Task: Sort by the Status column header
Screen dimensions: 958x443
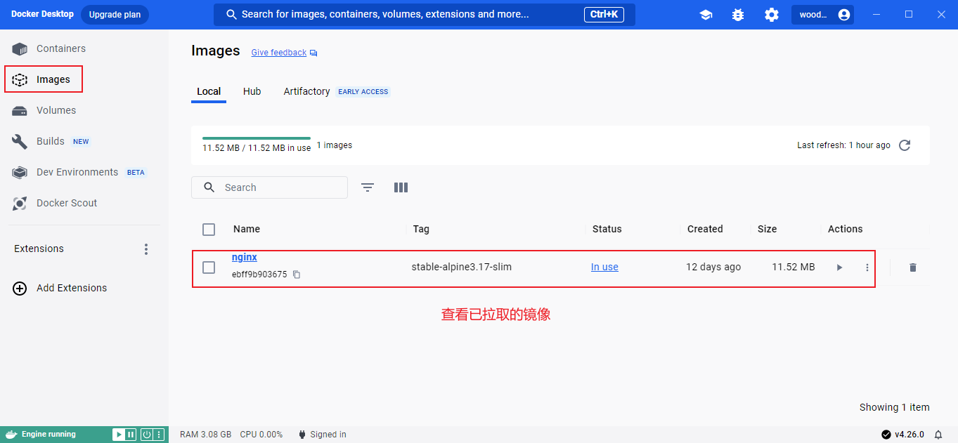Action: click(x=607, y=229)
